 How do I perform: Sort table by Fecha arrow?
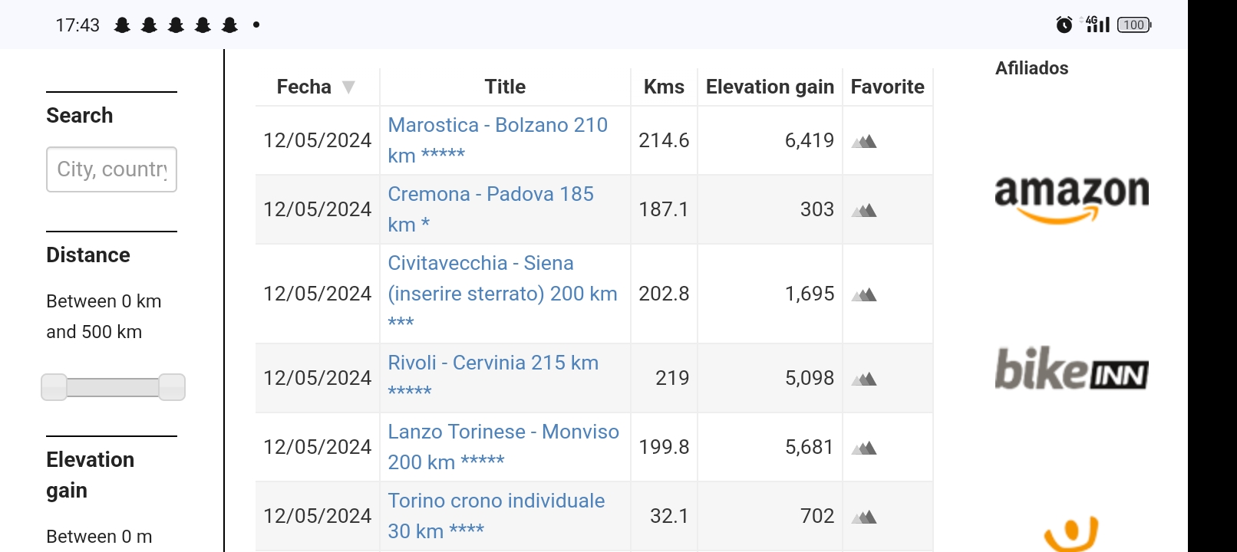(x=348, y=87)
